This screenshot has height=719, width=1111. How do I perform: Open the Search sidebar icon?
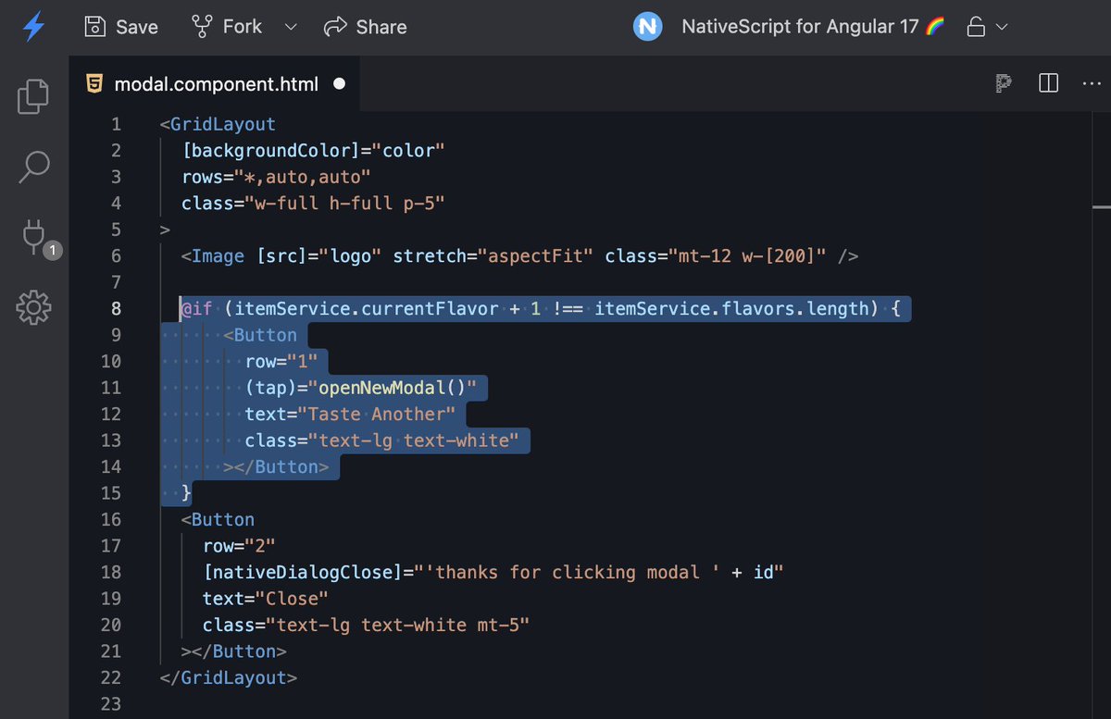(x=34, y=167)
